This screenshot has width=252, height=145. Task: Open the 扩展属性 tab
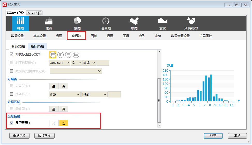(205, 36)
